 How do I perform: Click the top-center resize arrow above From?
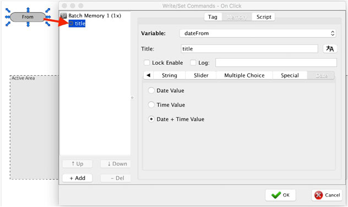28,10
